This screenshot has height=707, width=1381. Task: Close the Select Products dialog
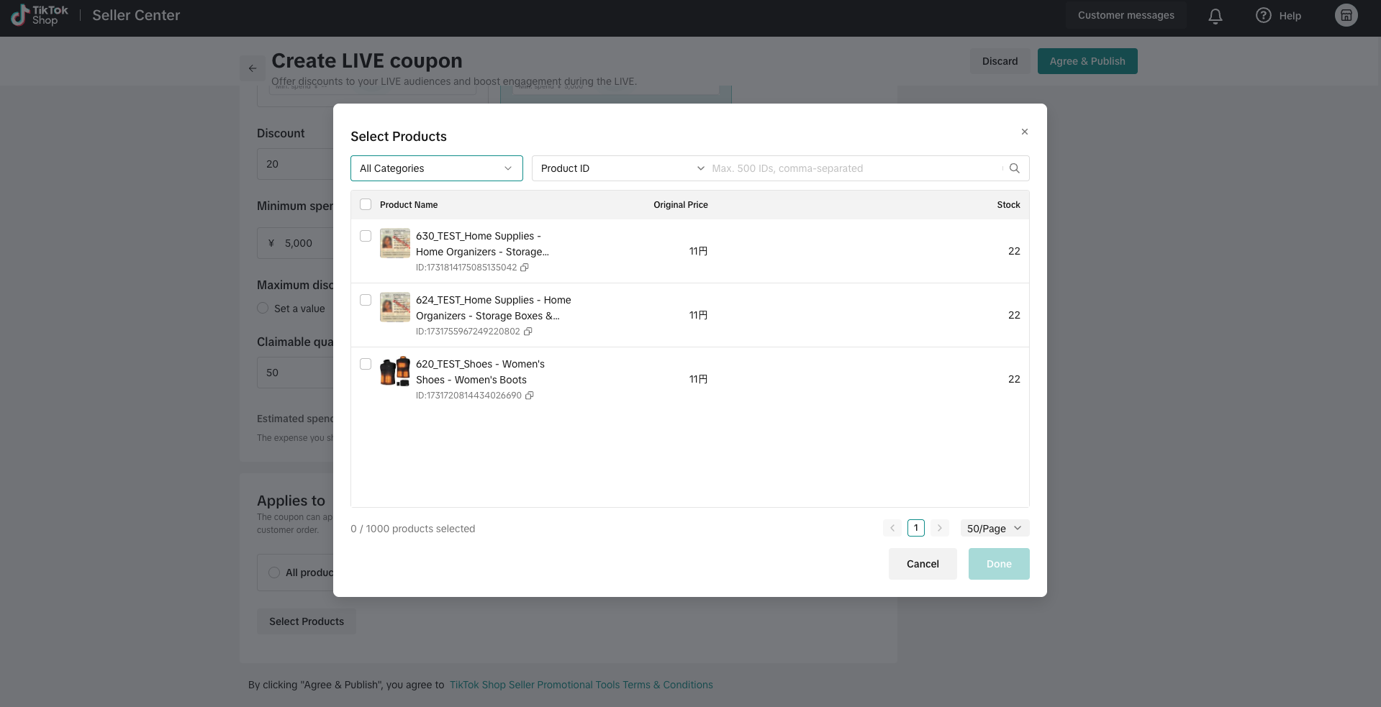pos(1025,132)
